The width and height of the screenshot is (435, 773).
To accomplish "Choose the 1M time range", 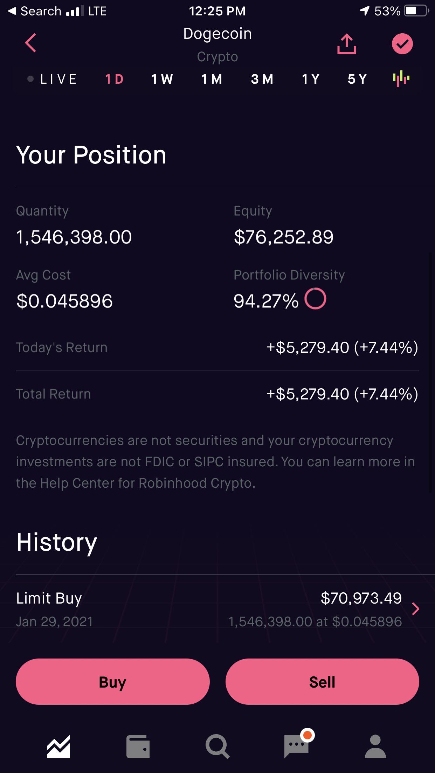I will pyautogui.click(x=212, y=79).
